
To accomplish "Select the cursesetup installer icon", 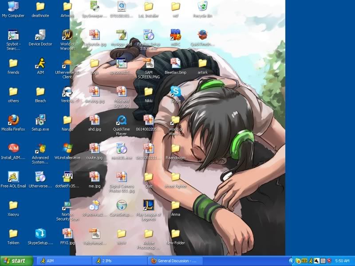I will 121,208.
